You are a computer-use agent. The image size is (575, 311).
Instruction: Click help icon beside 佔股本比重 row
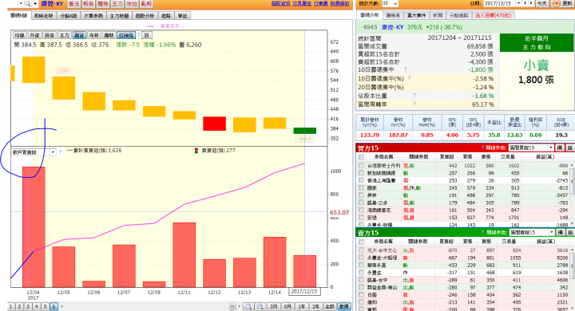pos(414,95)
